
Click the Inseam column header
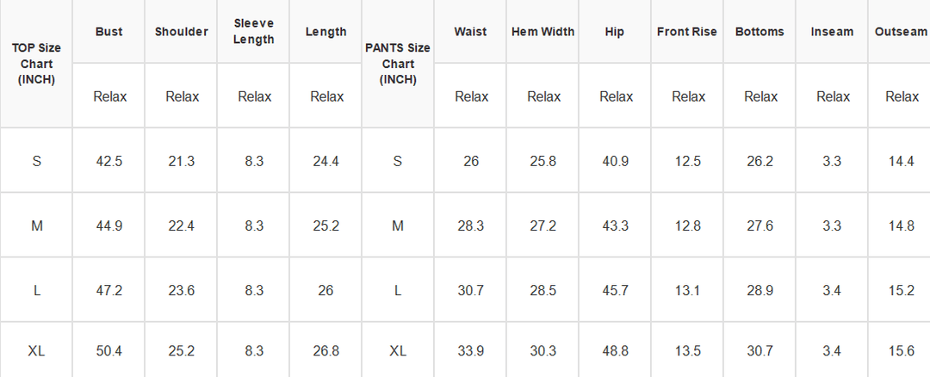click(x=832, y=31)
